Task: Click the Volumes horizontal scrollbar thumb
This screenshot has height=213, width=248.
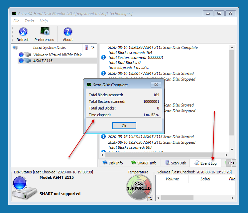Action: tap(177, 198)
